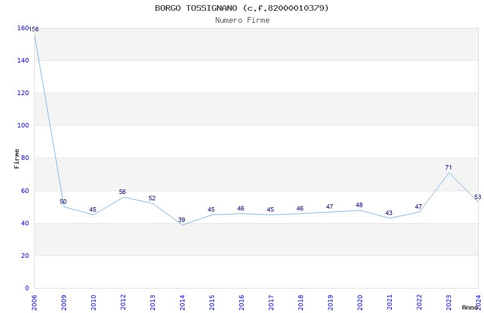484x313 pixels.
Task: Select the y-axis value 100
Action: click(x=23, y=126)
